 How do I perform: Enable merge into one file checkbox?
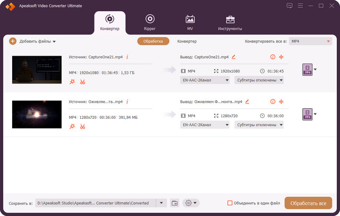pyautogui.click(x=230, y=203)
